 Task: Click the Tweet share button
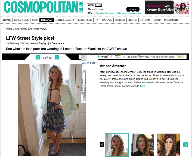click(x=103, y=57)
